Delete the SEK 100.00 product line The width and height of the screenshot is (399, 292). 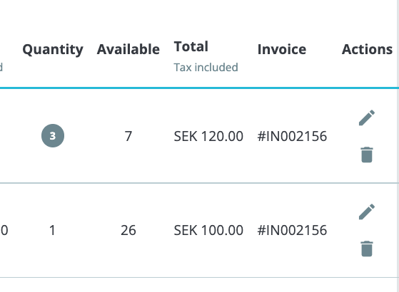point(367,249)
